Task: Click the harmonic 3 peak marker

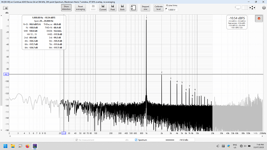Action: [x=171, y=78]
